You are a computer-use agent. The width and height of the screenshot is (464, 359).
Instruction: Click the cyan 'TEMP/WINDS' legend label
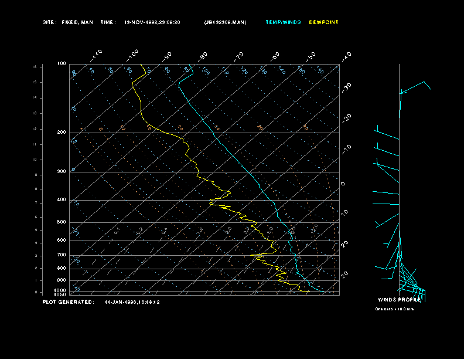click(x=283, y=22)
